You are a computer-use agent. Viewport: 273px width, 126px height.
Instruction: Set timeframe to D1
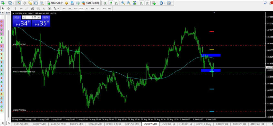(98, 8)
